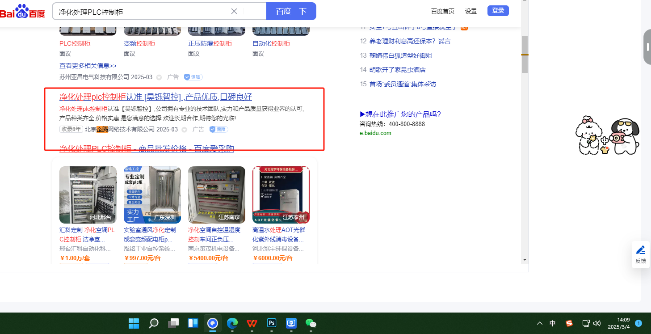
Task: Open hot search 首场“委员通道”集体采访
Action: tap(403, 84)
